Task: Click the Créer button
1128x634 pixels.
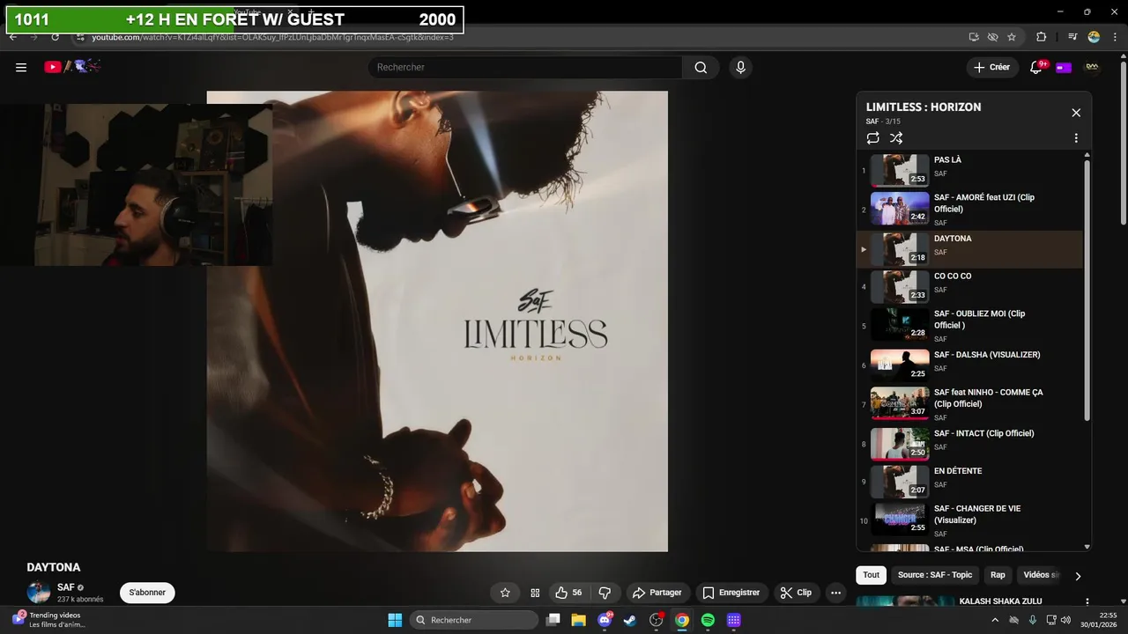Action: tap(992, 67)
